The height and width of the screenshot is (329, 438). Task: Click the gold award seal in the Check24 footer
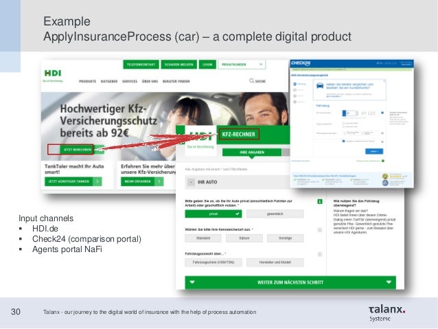[x=385, y=176]
